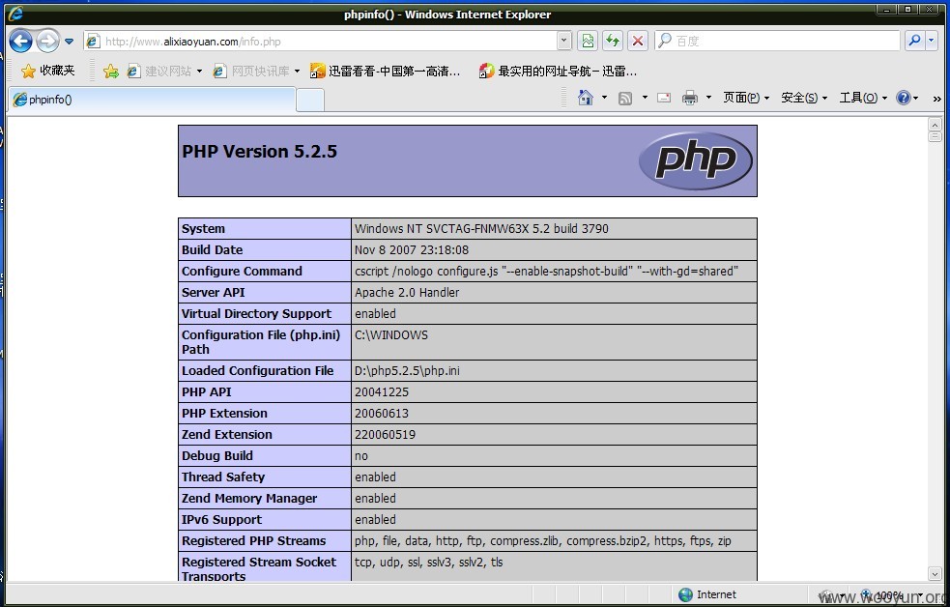Click 'tcp, udp, ssl, sslv3' transports value

pos(429,562)
